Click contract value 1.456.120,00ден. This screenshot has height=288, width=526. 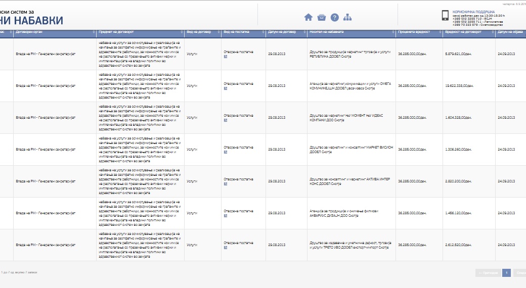[458, 213]
